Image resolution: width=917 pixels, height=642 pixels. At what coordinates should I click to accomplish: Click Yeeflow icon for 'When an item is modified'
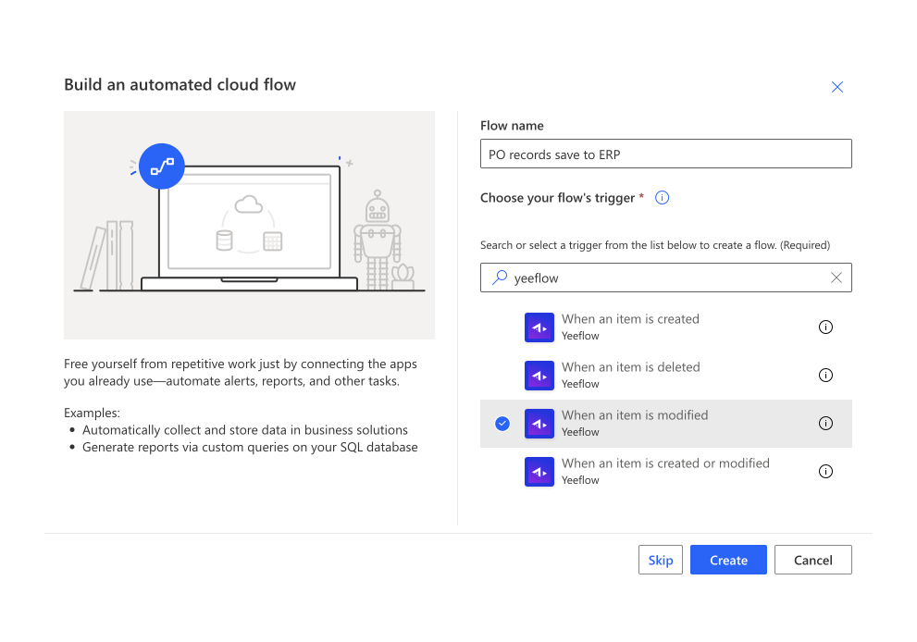(x=539, y=424)
